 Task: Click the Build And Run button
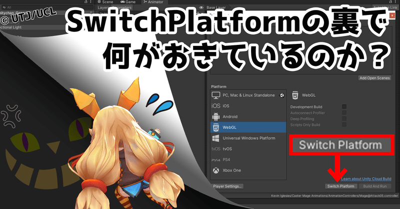(374, 186)
